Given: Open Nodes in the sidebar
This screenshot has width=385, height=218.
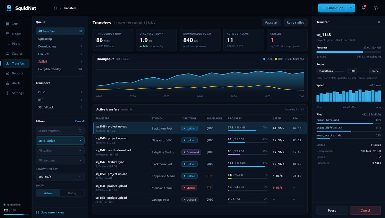Looking at the screenshot, I should (x=16, y=34).
